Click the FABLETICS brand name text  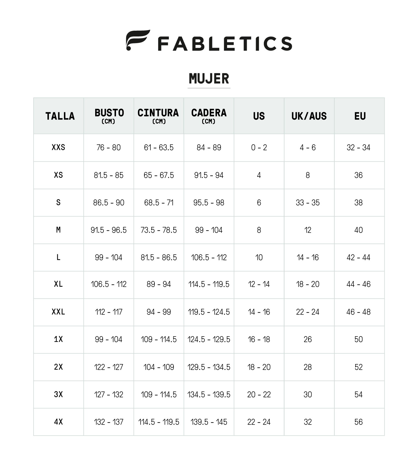(225, 44)
